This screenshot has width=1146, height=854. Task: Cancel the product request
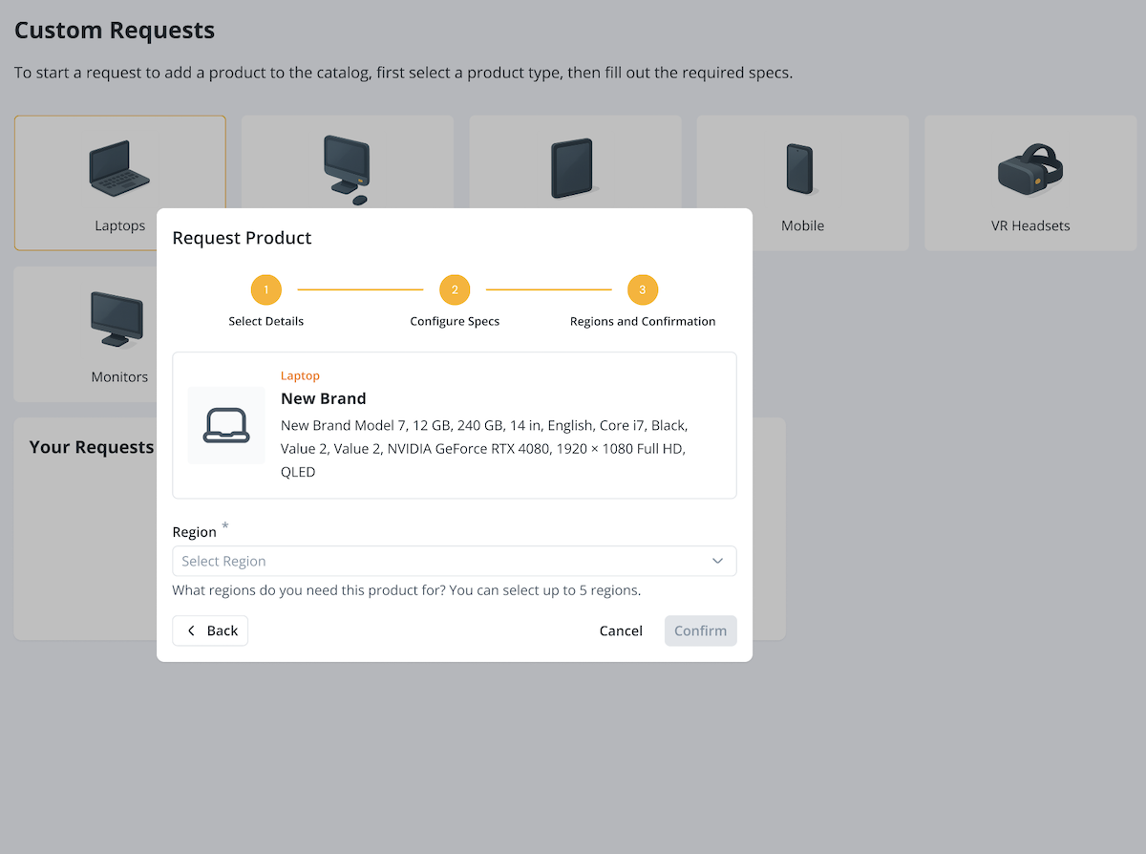[x=621, y=630]
